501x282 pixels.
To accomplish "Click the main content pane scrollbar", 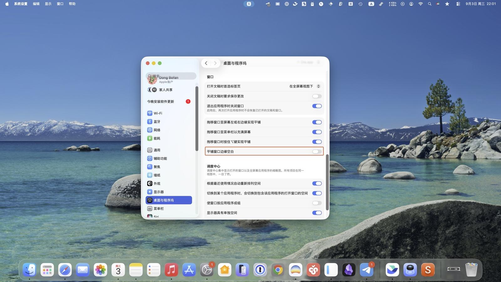I will click(327, 182).
